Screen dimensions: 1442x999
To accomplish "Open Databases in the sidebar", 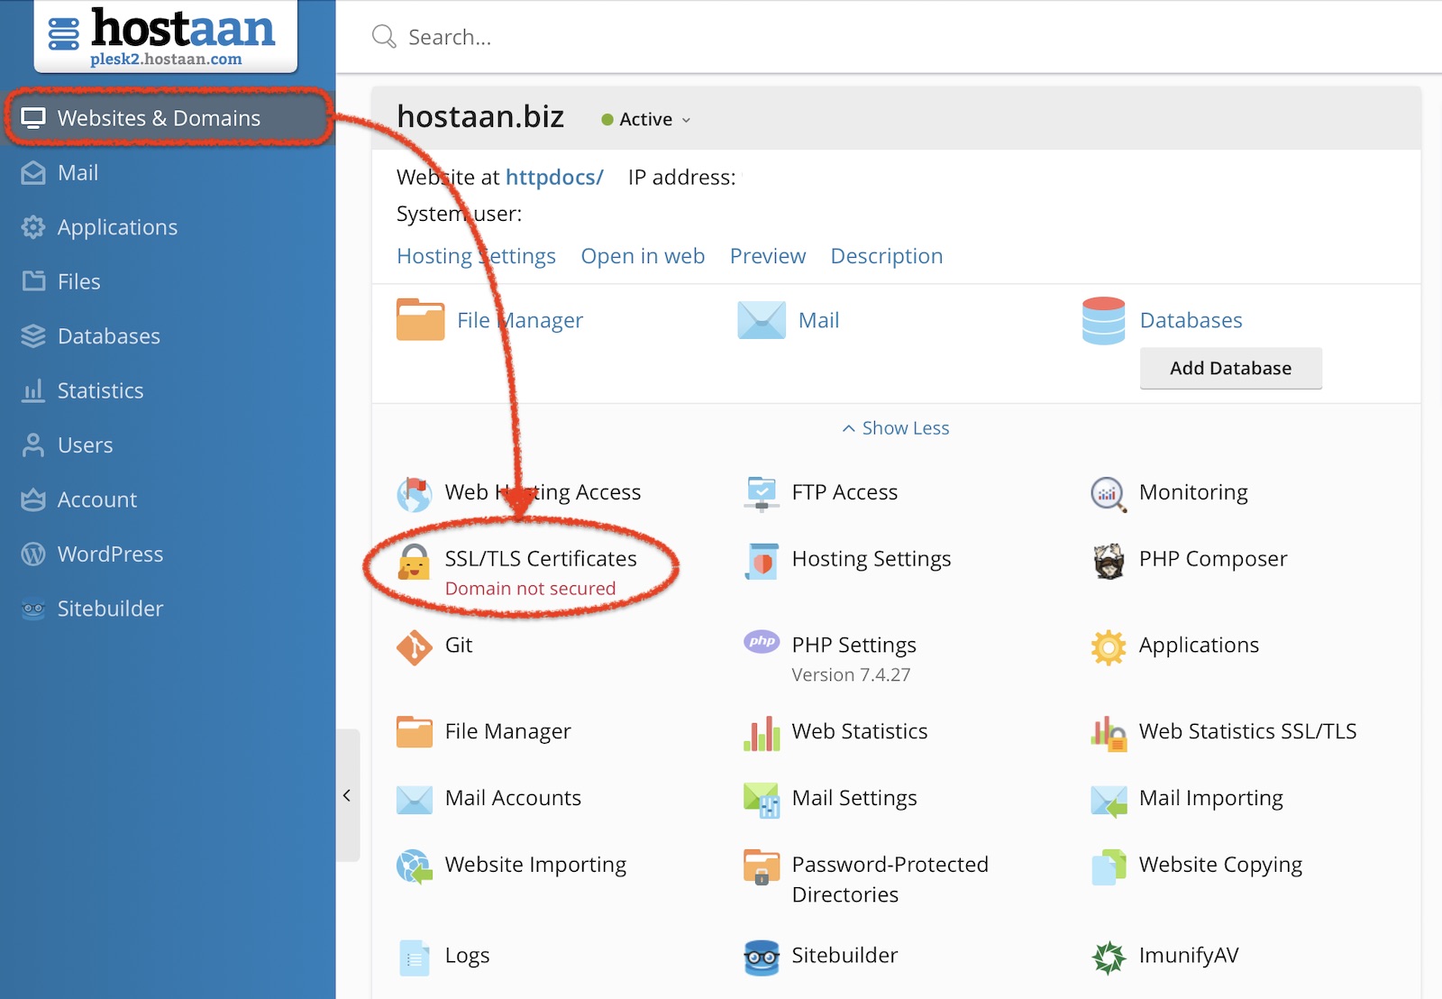I will (168, 336).
